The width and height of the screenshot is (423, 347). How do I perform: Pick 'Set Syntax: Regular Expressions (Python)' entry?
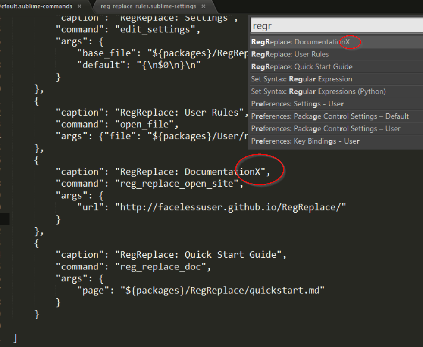336,92
